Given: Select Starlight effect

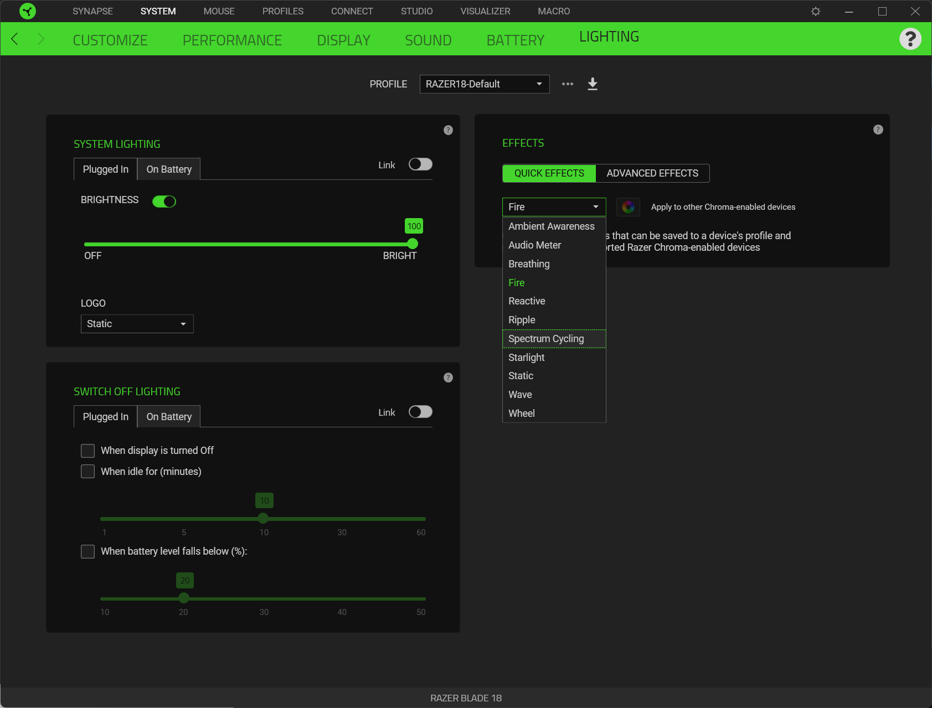Looking at the screenshot, I should tap(554, 358).
